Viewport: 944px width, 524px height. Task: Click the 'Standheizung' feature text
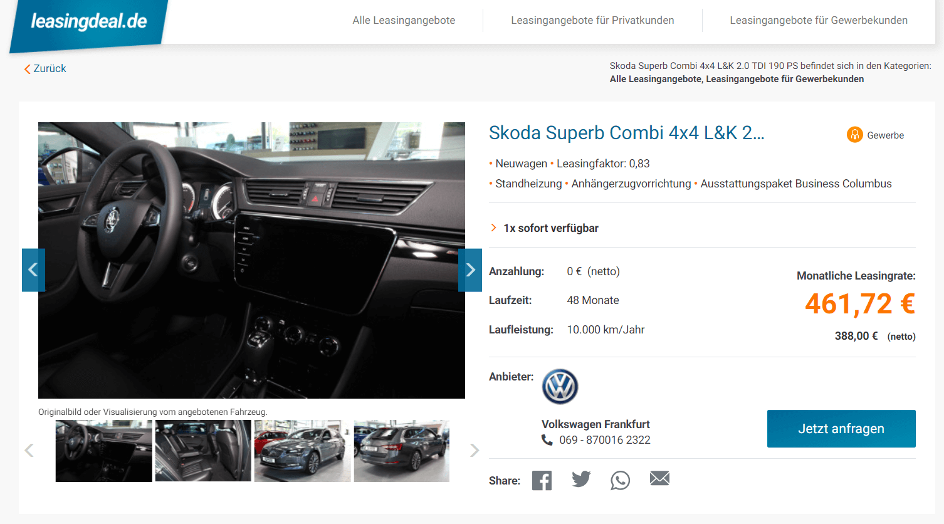tap(528, 184)
